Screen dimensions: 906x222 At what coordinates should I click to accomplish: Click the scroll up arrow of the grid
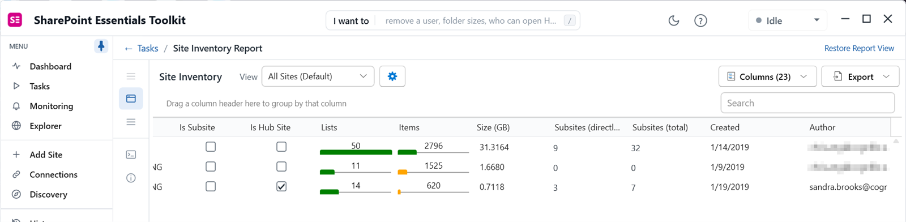coord(896,141)
